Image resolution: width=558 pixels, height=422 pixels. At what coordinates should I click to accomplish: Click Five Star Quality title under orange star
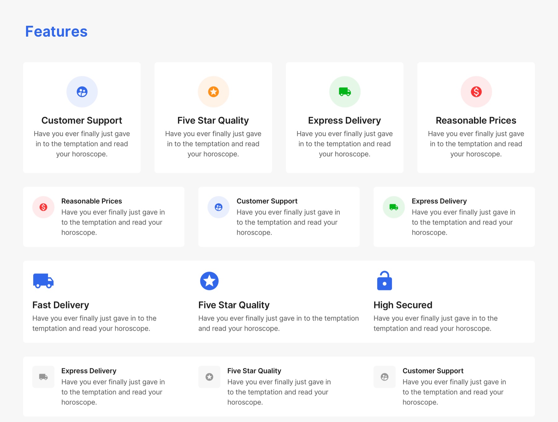(x=213, y=120)
